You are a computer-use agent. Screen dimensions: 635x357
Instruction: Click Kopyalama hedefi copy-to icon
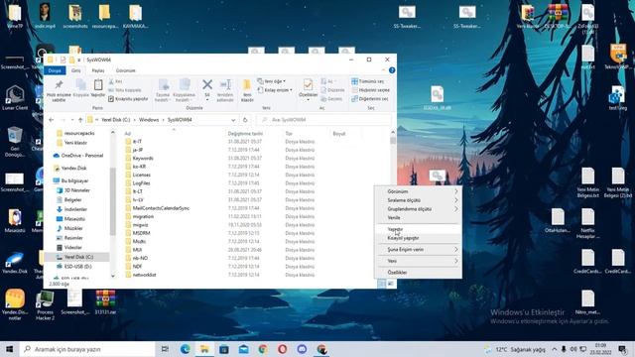point(185,90)
